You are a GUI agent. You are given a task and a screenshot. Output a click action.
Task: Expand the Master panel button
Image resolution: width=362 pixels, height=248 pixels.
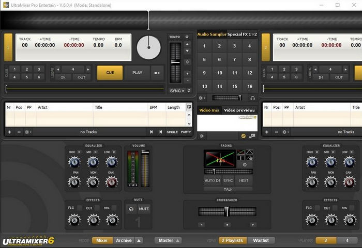click(x=168, y=240)
